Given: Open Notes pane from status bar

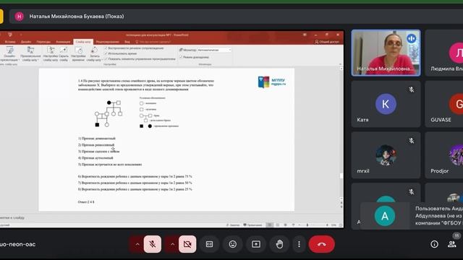Looking at the screenshot, I should pos(233,225).
